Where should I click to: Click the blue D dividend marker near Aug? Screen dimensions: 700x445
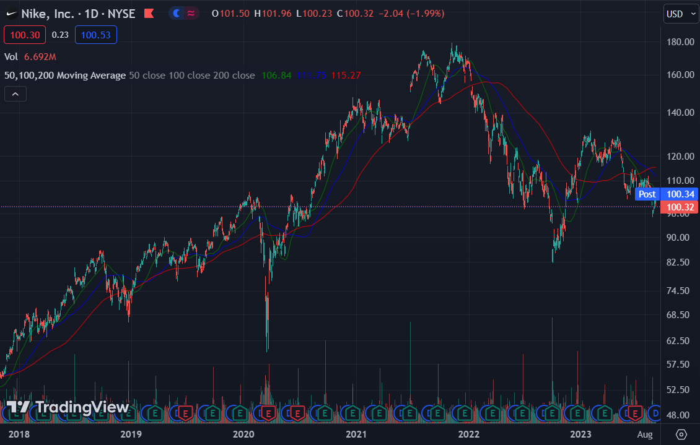[x=655, y=413]
